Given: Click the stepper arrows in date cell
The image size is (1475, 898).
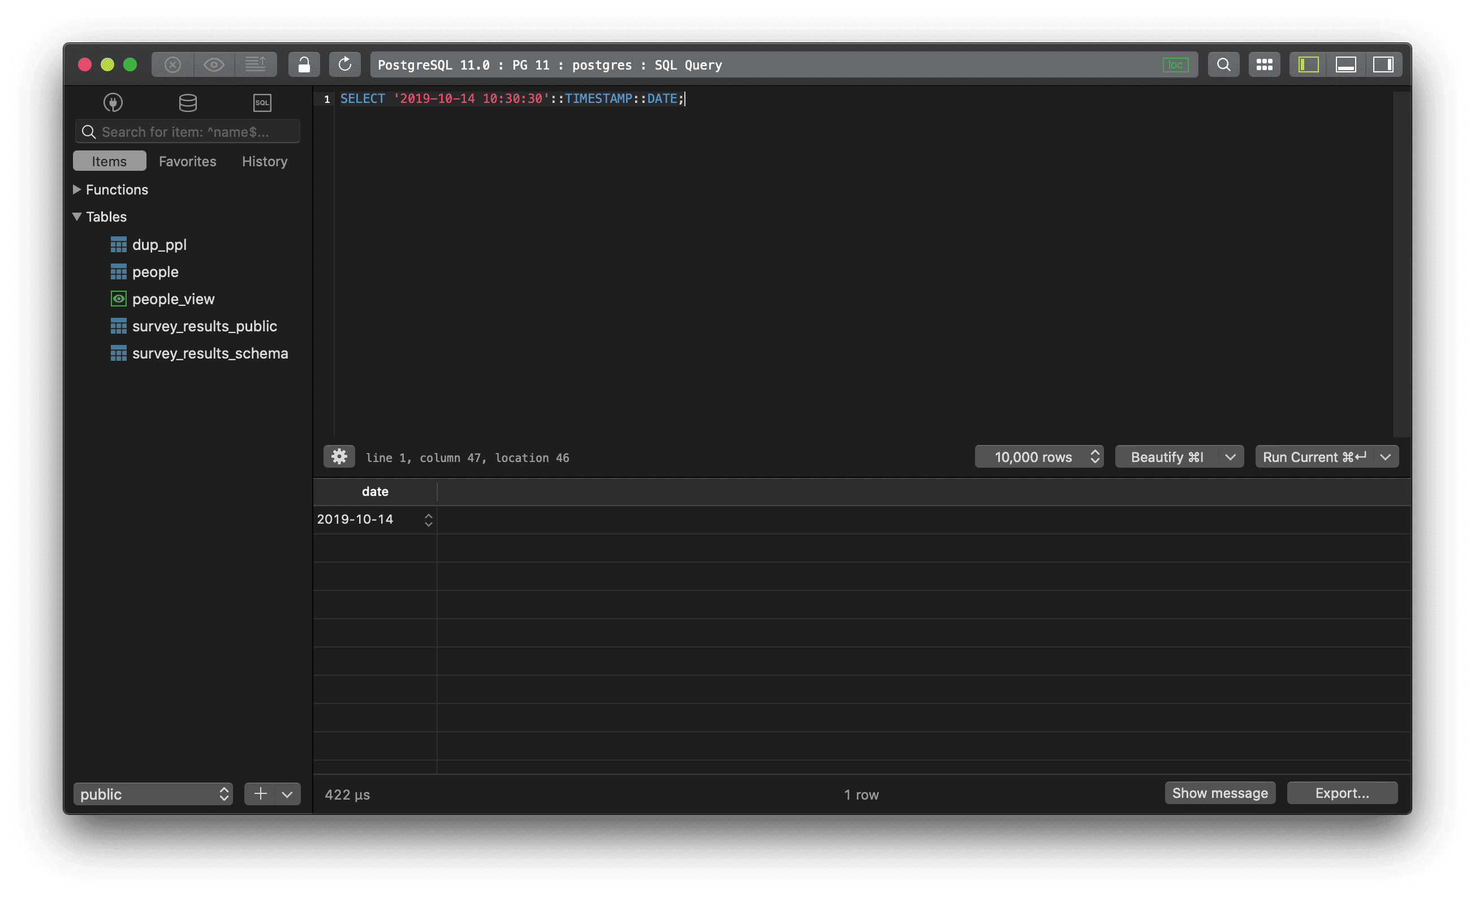Looking at the screenshot, I should click(429, 520).
